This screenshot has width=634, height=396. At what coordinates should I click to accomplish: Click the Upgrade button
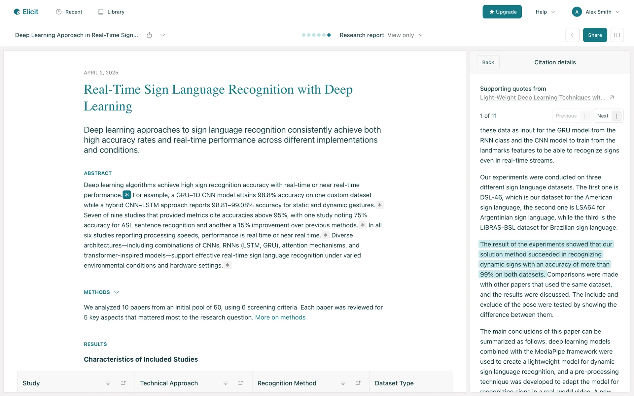click(x=502, y=12)
